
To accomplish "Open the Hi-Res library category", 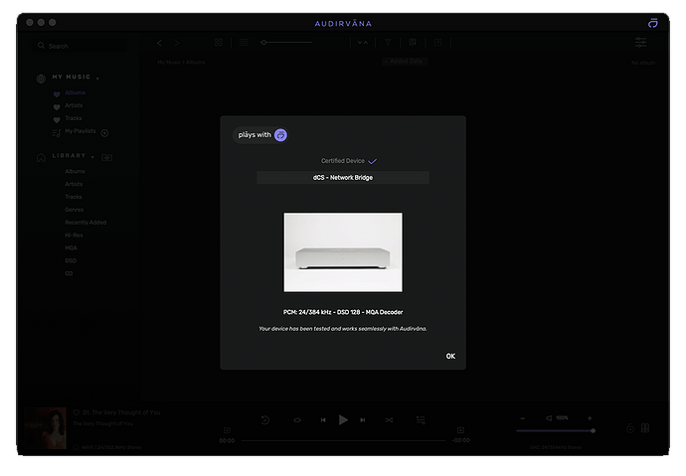I will coord(74,236).
